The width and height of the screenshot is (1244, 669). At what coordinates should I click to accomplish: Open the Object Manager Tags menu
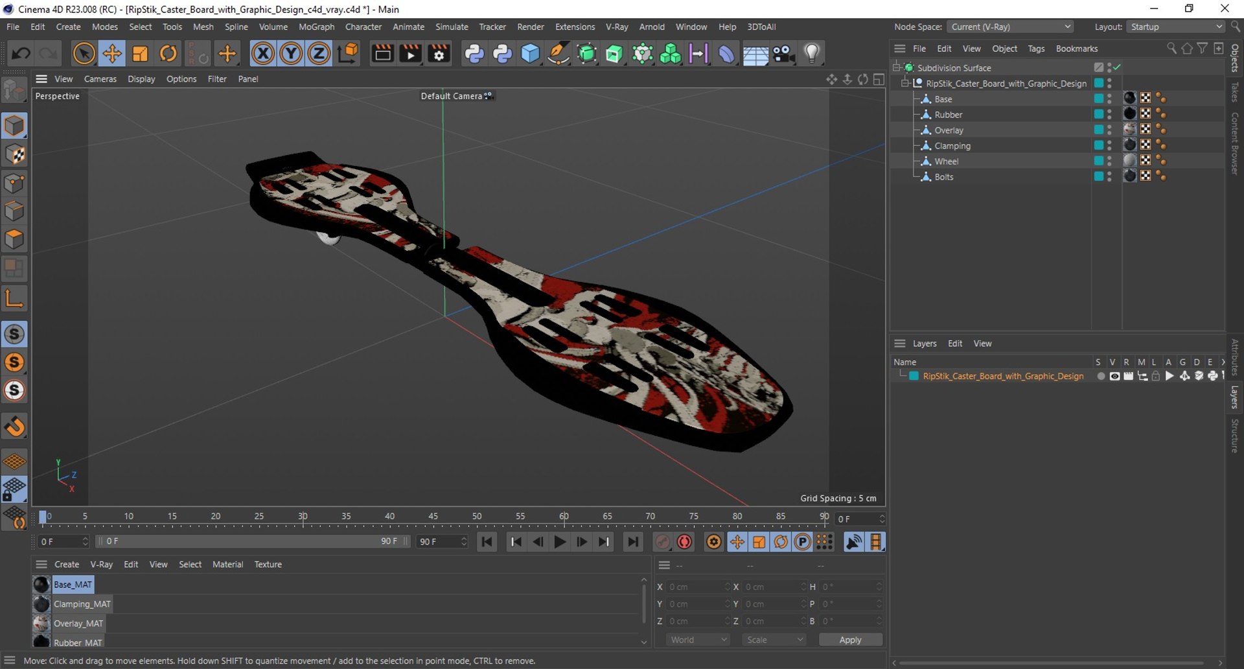click(1036, 49)
